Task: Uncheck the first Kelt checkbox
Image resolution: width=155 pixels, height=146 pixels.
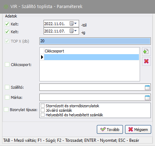Action: tap(7, 24)
